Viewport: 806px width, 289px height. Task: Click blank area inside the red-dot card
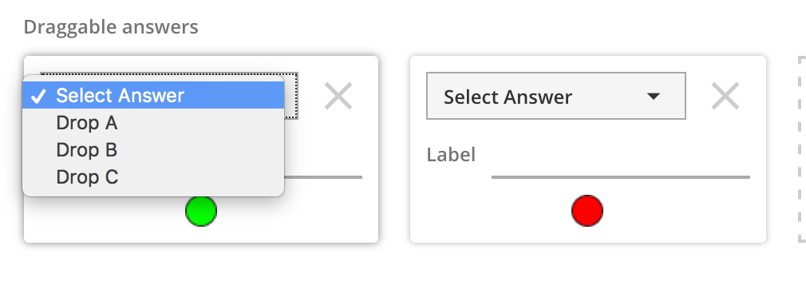click(x=684, y=216)
